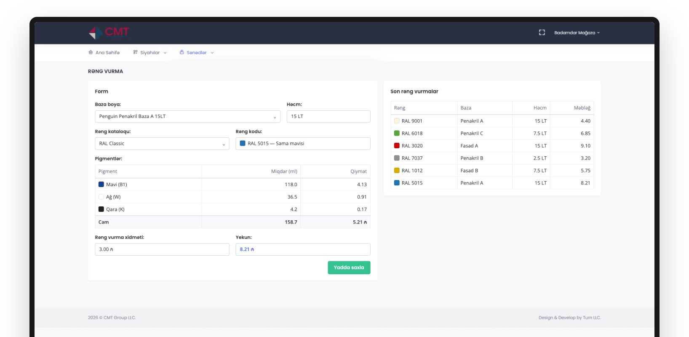Click the Ana Səhifə home icon

[x=91, y=52]
